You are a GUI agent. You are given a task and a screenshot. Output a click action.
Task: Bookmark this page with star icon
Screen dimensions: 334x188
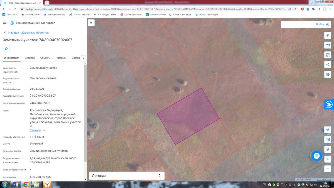[296, 9]
